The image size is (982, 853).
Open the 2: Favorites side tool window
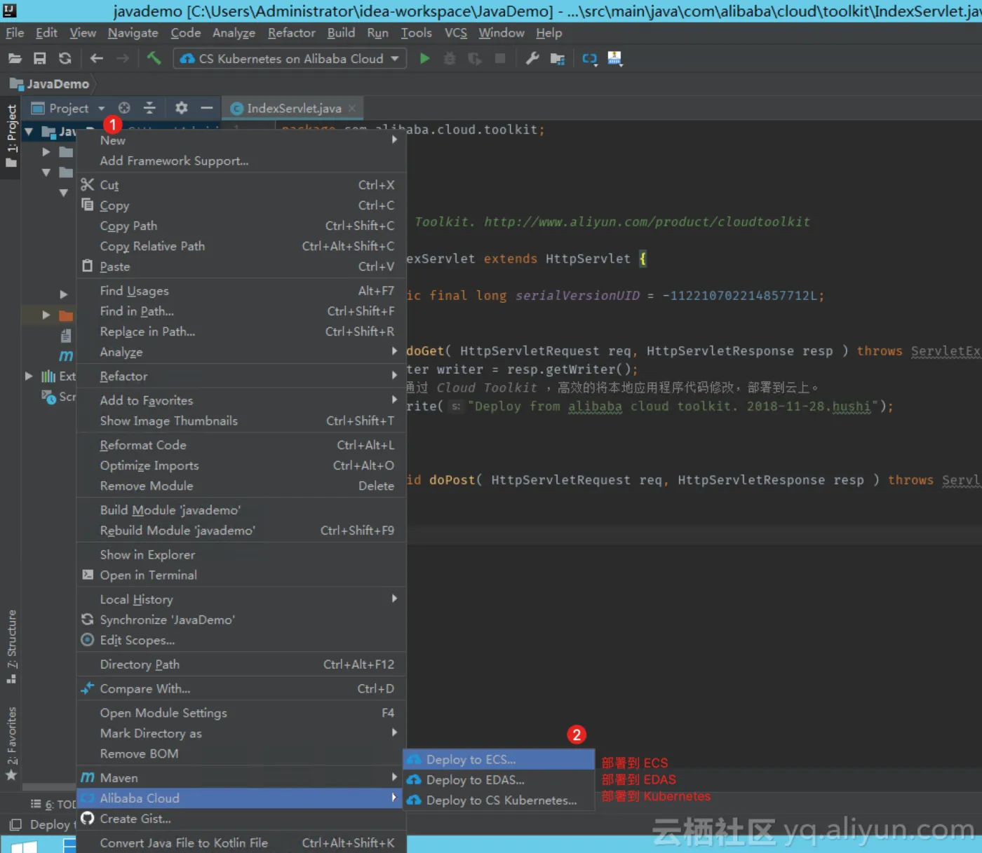pyautogui.click(x=11, y=744)
